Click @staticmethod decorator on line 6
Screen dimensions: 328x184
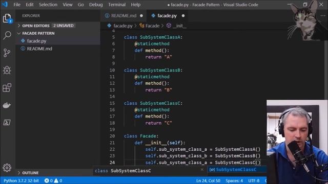[x=152, y=44]
